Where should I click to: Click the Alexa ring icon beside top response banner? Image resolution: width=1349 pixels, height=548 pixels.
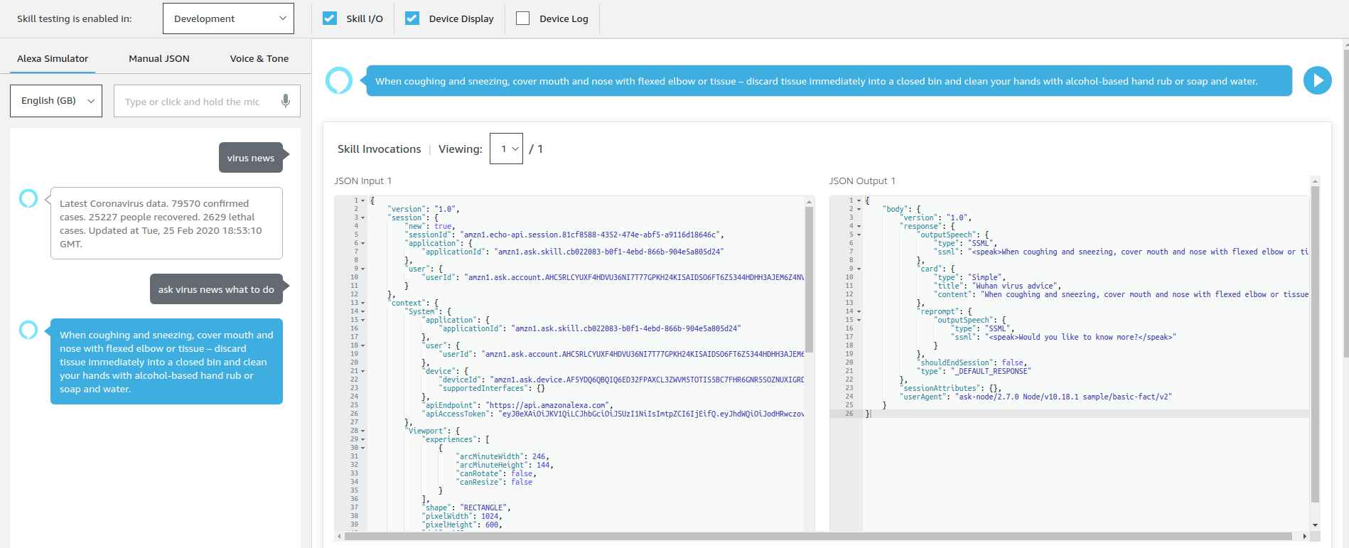click(339, 80)
